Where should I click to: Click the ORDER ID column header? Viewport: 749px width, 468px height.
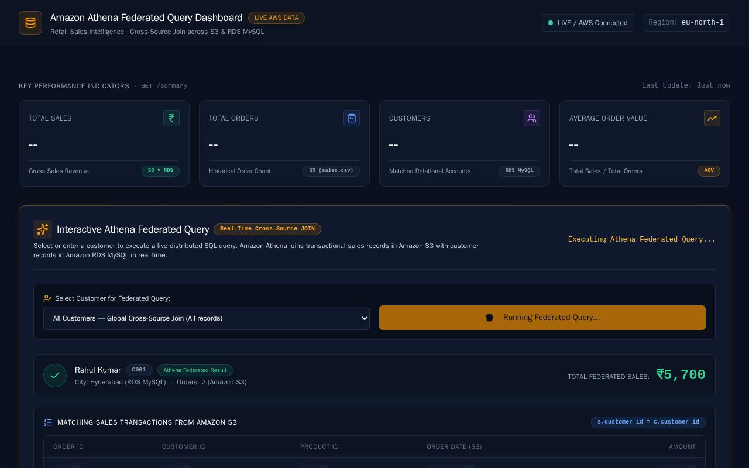[x=68, y=447]
